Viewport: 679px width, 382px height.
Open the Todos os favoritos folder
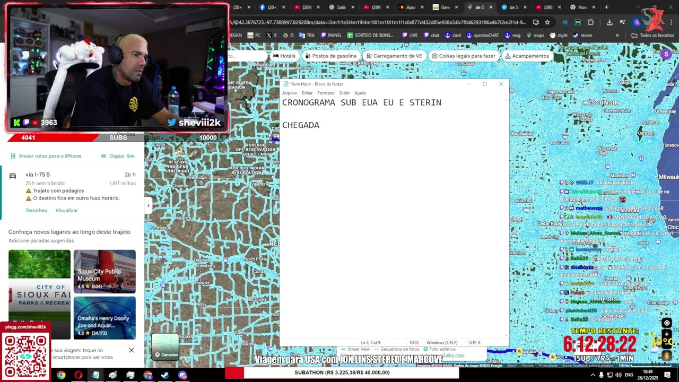(x=652, y=36)
